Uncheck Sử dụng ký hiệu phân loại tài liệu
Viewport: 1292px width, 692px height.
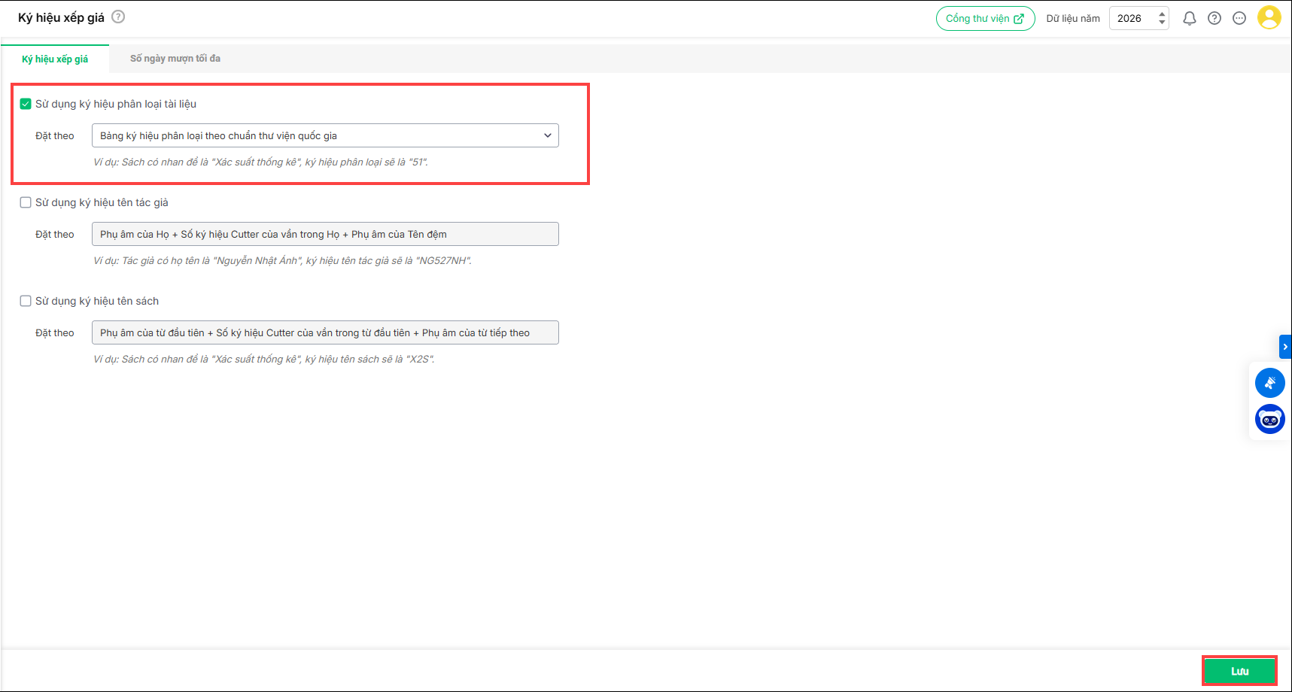26,104
